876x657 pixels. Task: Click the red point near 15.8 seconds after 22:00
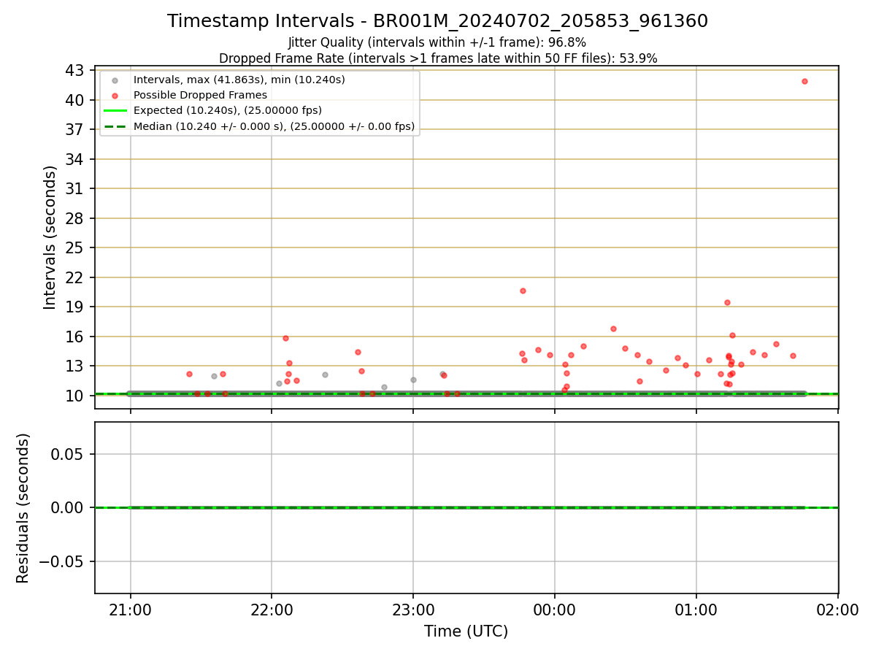(x=285, y=338)
